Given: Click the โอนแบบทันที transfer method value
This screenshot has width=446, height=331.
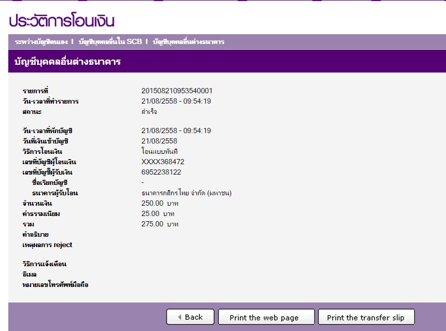Looking at the screenshot, I should pyautogui.click(x=159, y=151).
